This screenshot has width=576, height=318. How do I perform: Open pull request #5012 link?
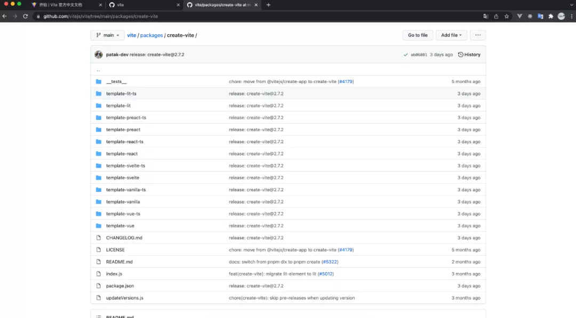pyautogui.click(x=325, y=274)
